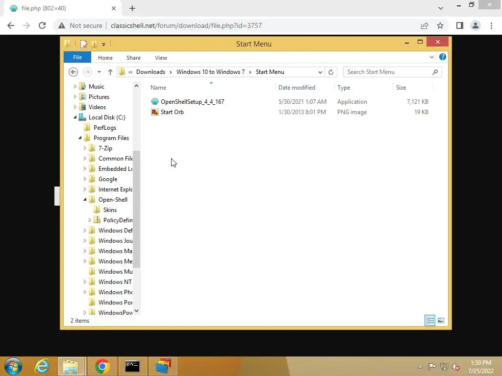This screenshot has width=502, height=376.
Task: Click Start Orb image file icon
Action: pyautogui.click(x=154, y=112)
